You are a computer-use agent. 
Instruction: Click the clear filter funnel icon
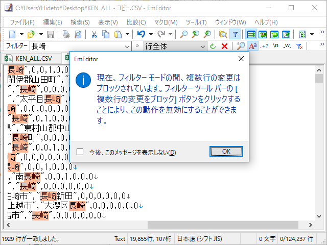(299, 46)
